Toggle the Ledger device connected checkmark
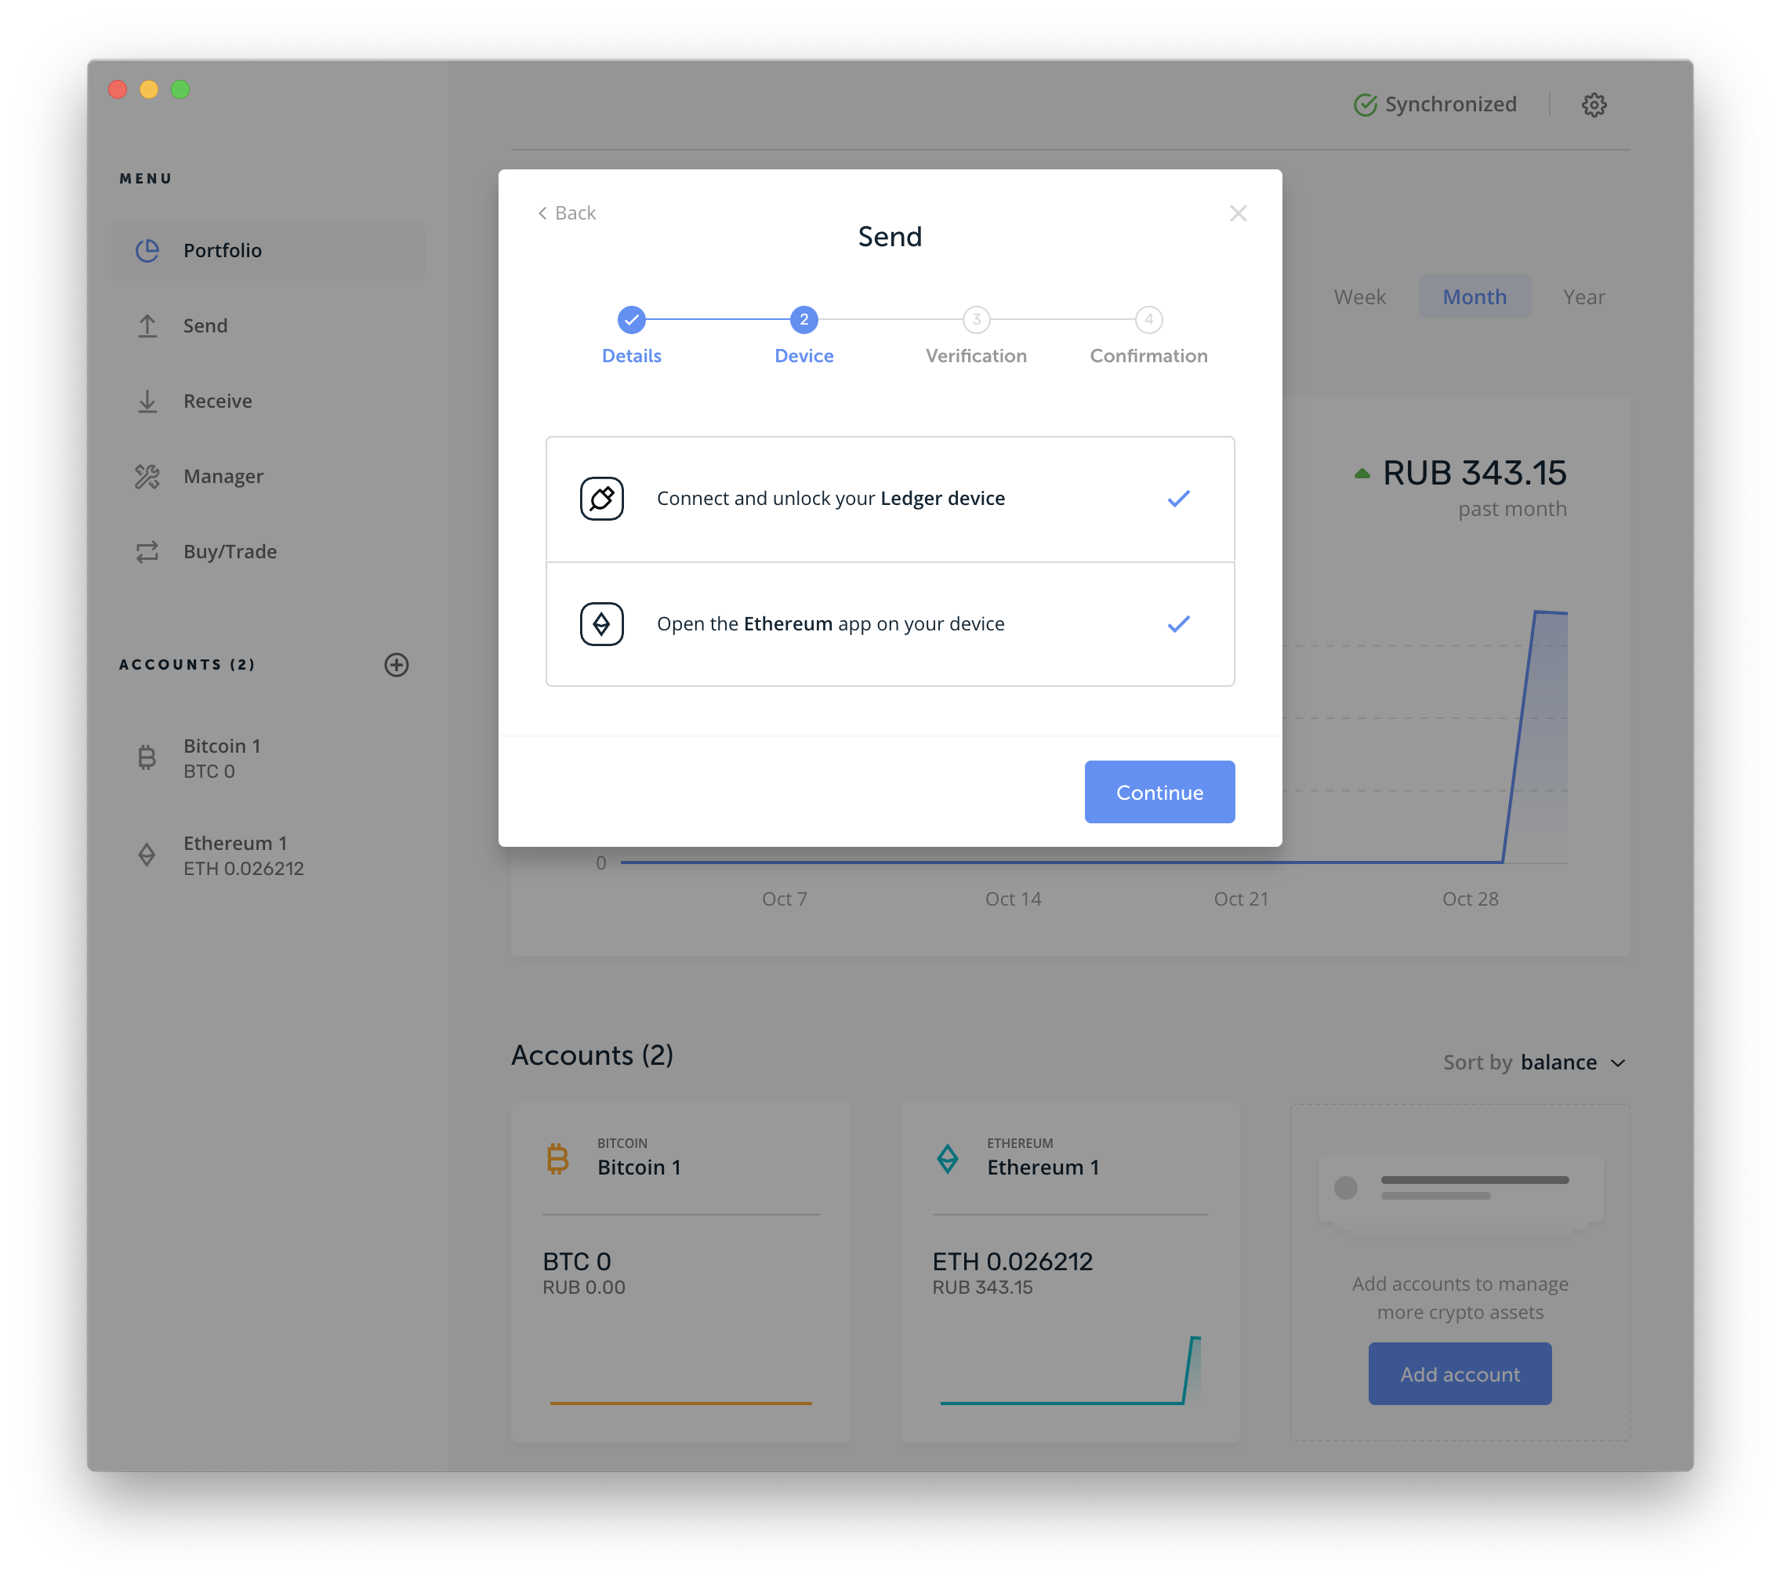 tap(1177, 498)
